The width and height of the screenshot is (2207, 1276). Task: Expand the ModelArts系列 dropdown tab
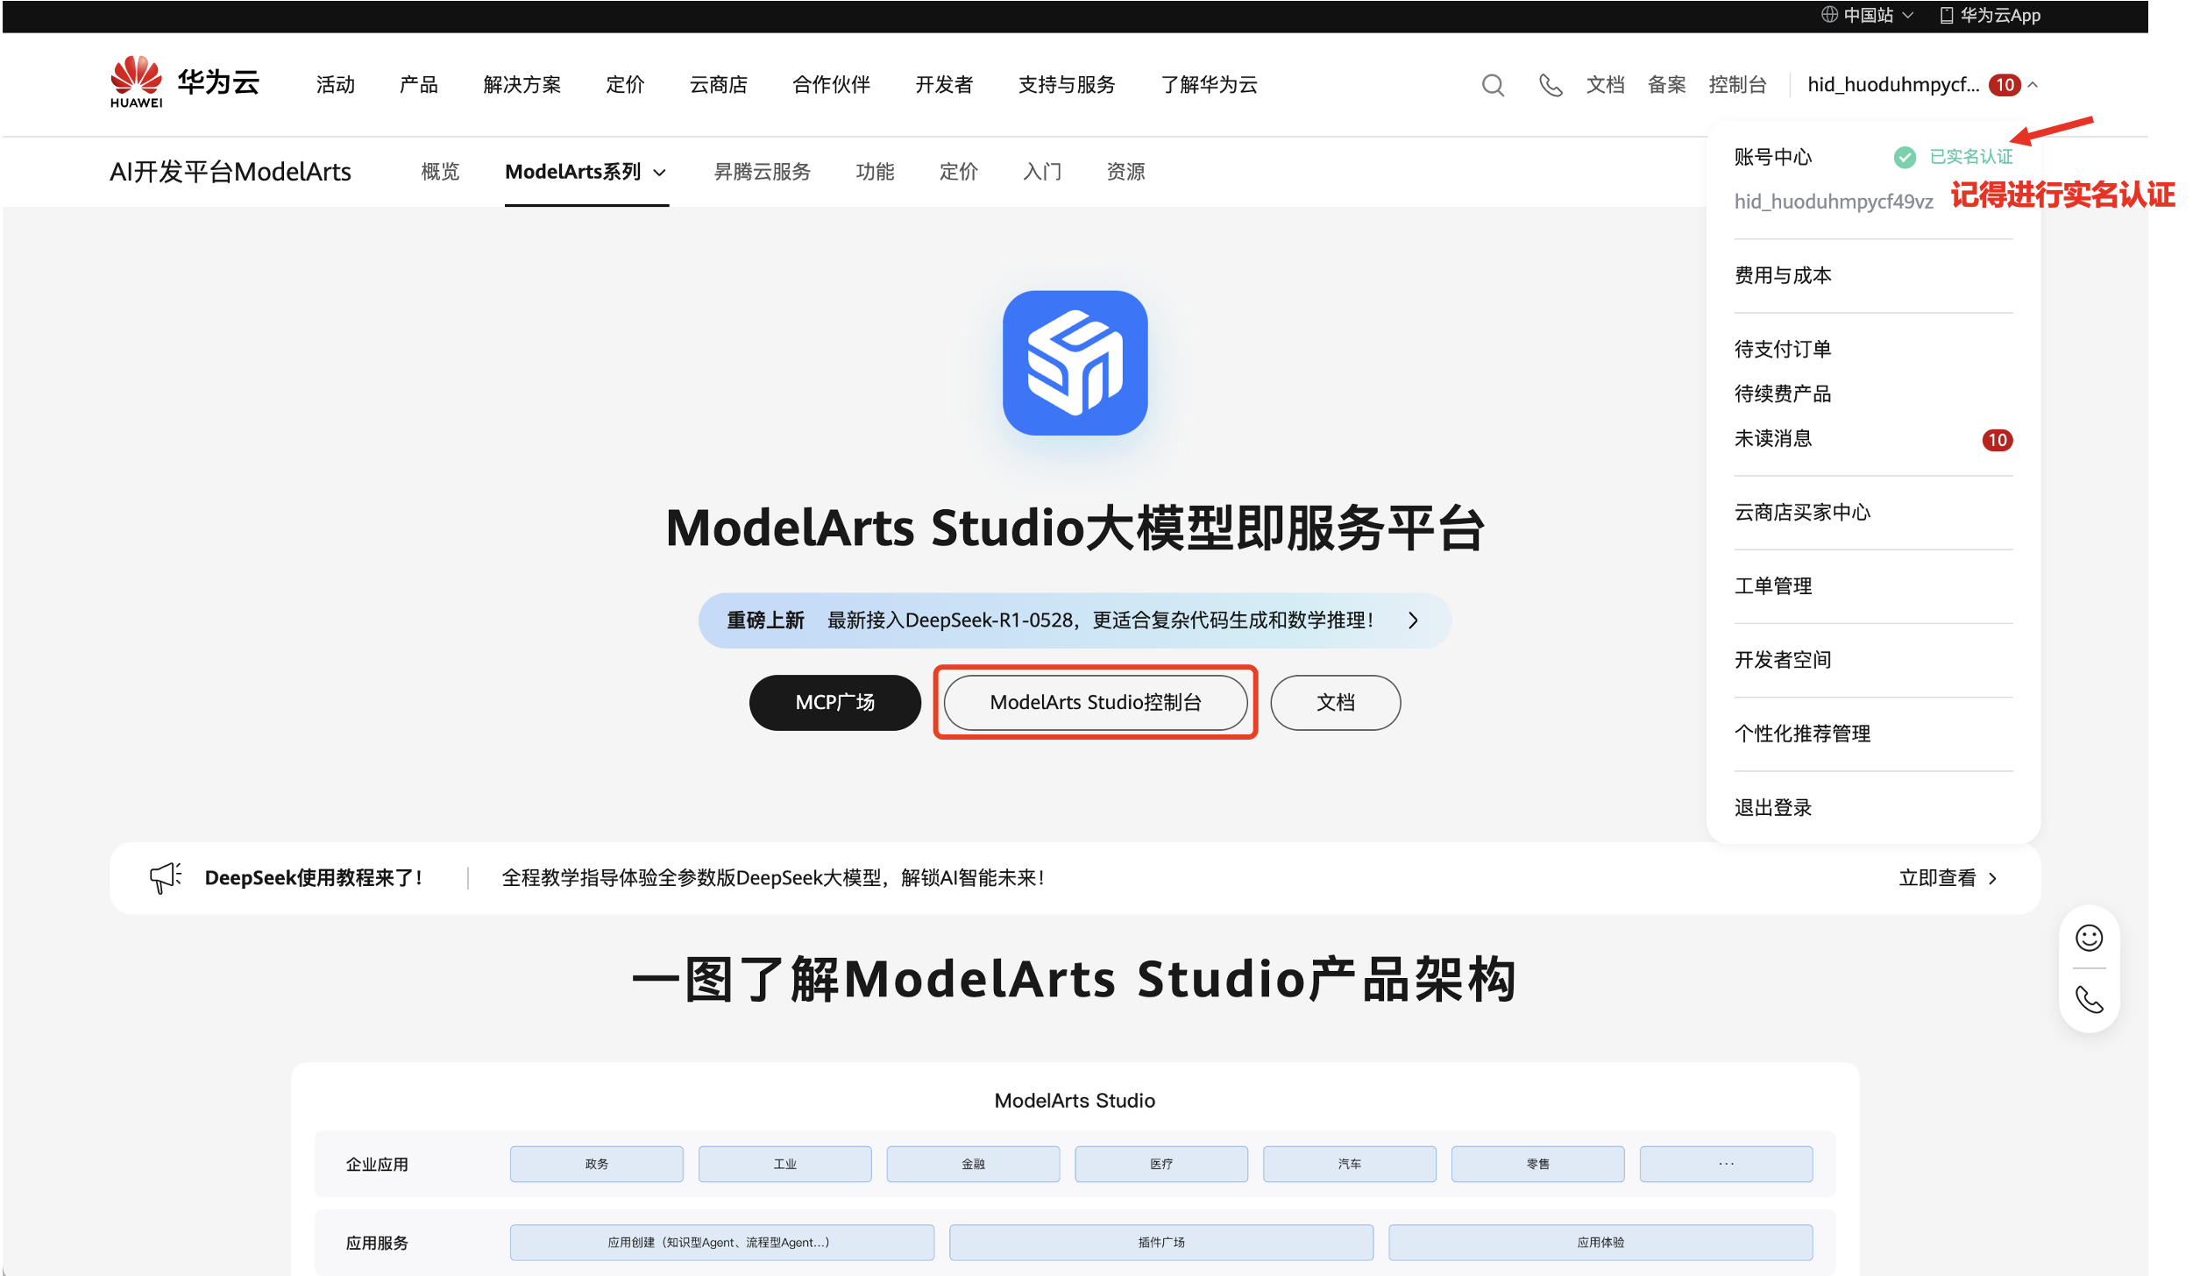click(x=585, y=172)
